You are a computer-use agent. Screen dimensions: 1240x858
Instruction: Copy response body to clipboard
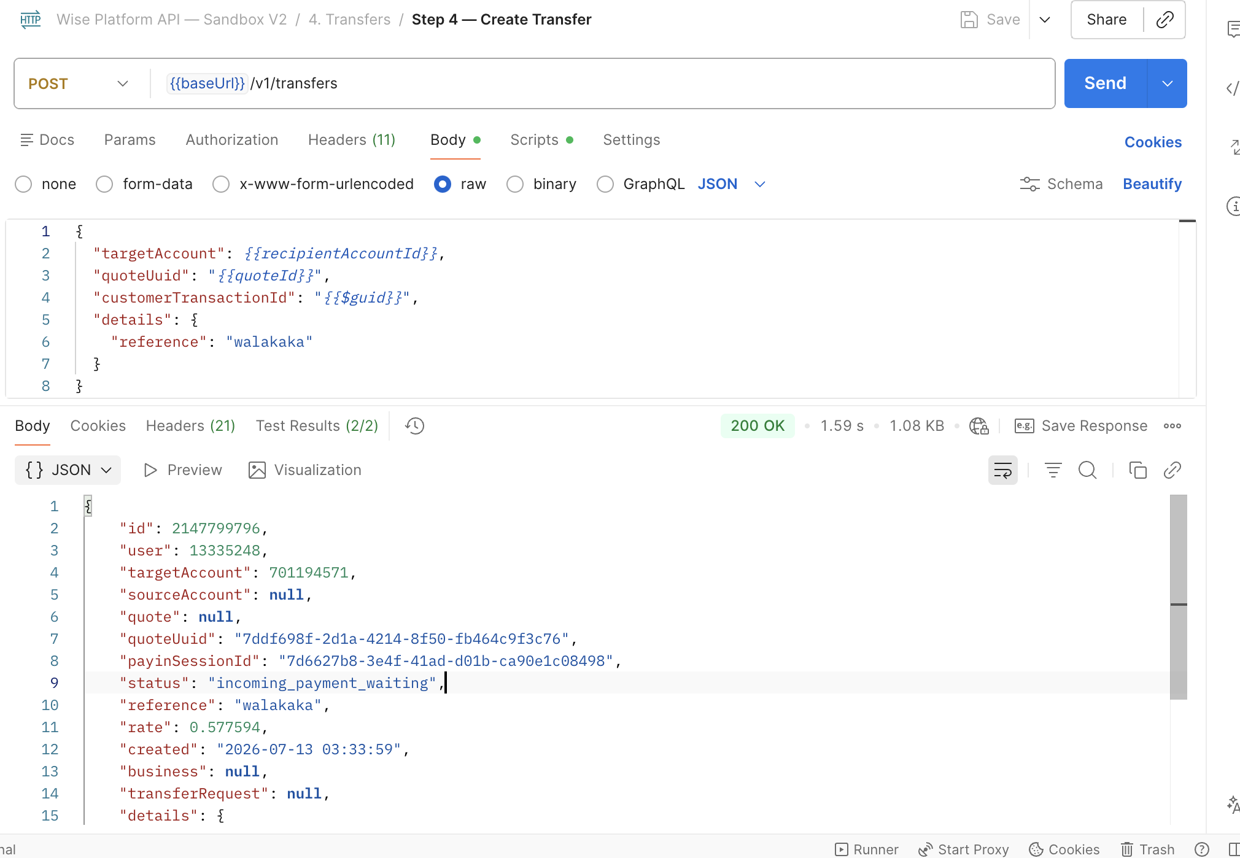click(x=1137, y=470)
